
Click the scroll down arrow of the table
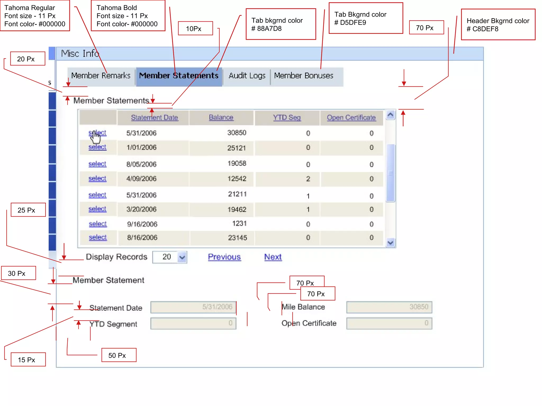pyautogui.click(x=390, y=242)
